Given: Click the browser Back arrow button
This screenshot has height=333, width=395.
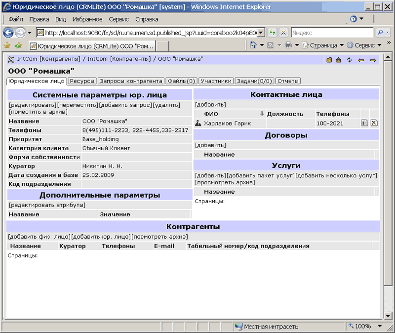Looking at the screenshot, I should (8, 33).
